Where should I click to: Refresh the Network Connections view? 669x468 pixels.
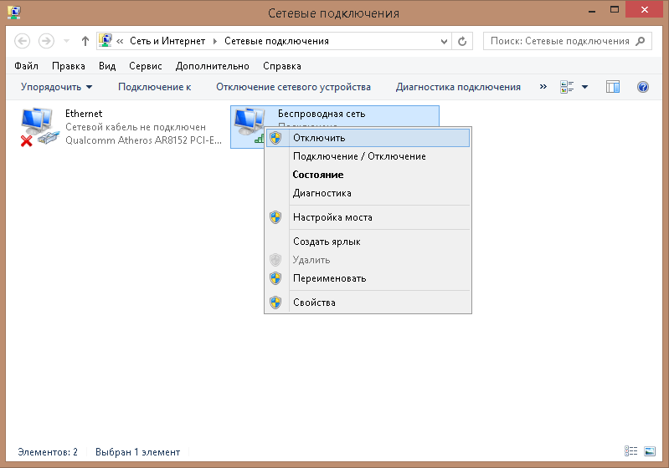462,41
